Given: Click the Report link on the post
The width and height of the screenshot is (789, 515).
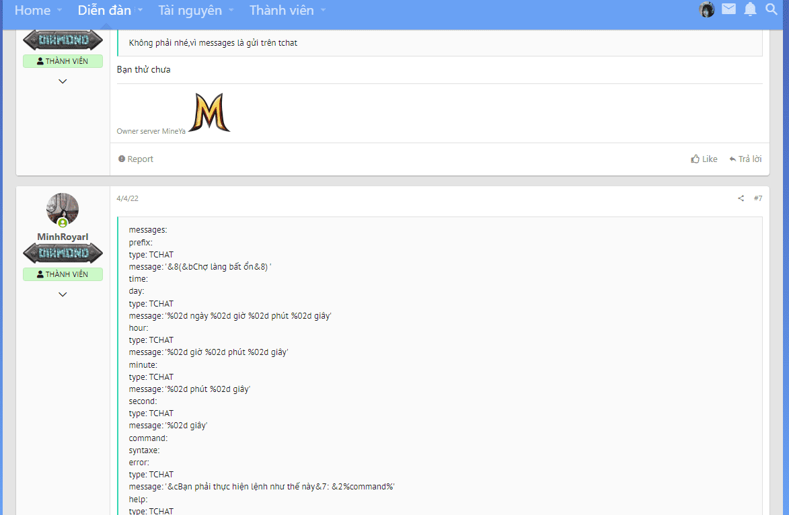Looking at the screenshot, I should (136, 159).
